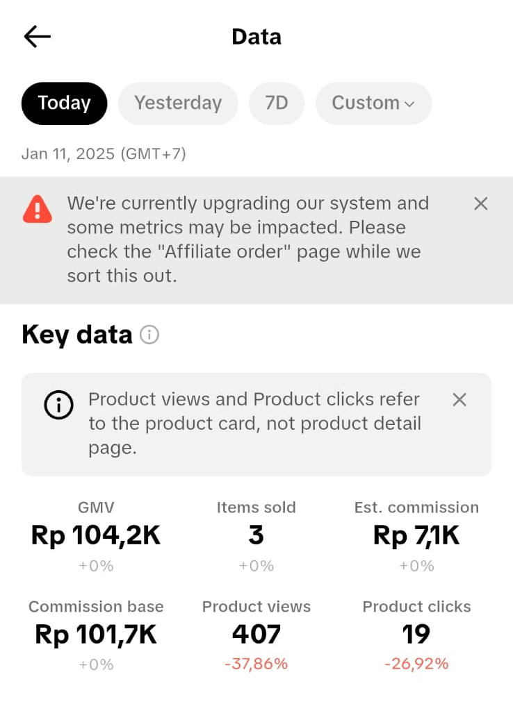Viewport: 513px width, 704px height.
Task: Go back using the arrow icon
Action: coord(38,36)
